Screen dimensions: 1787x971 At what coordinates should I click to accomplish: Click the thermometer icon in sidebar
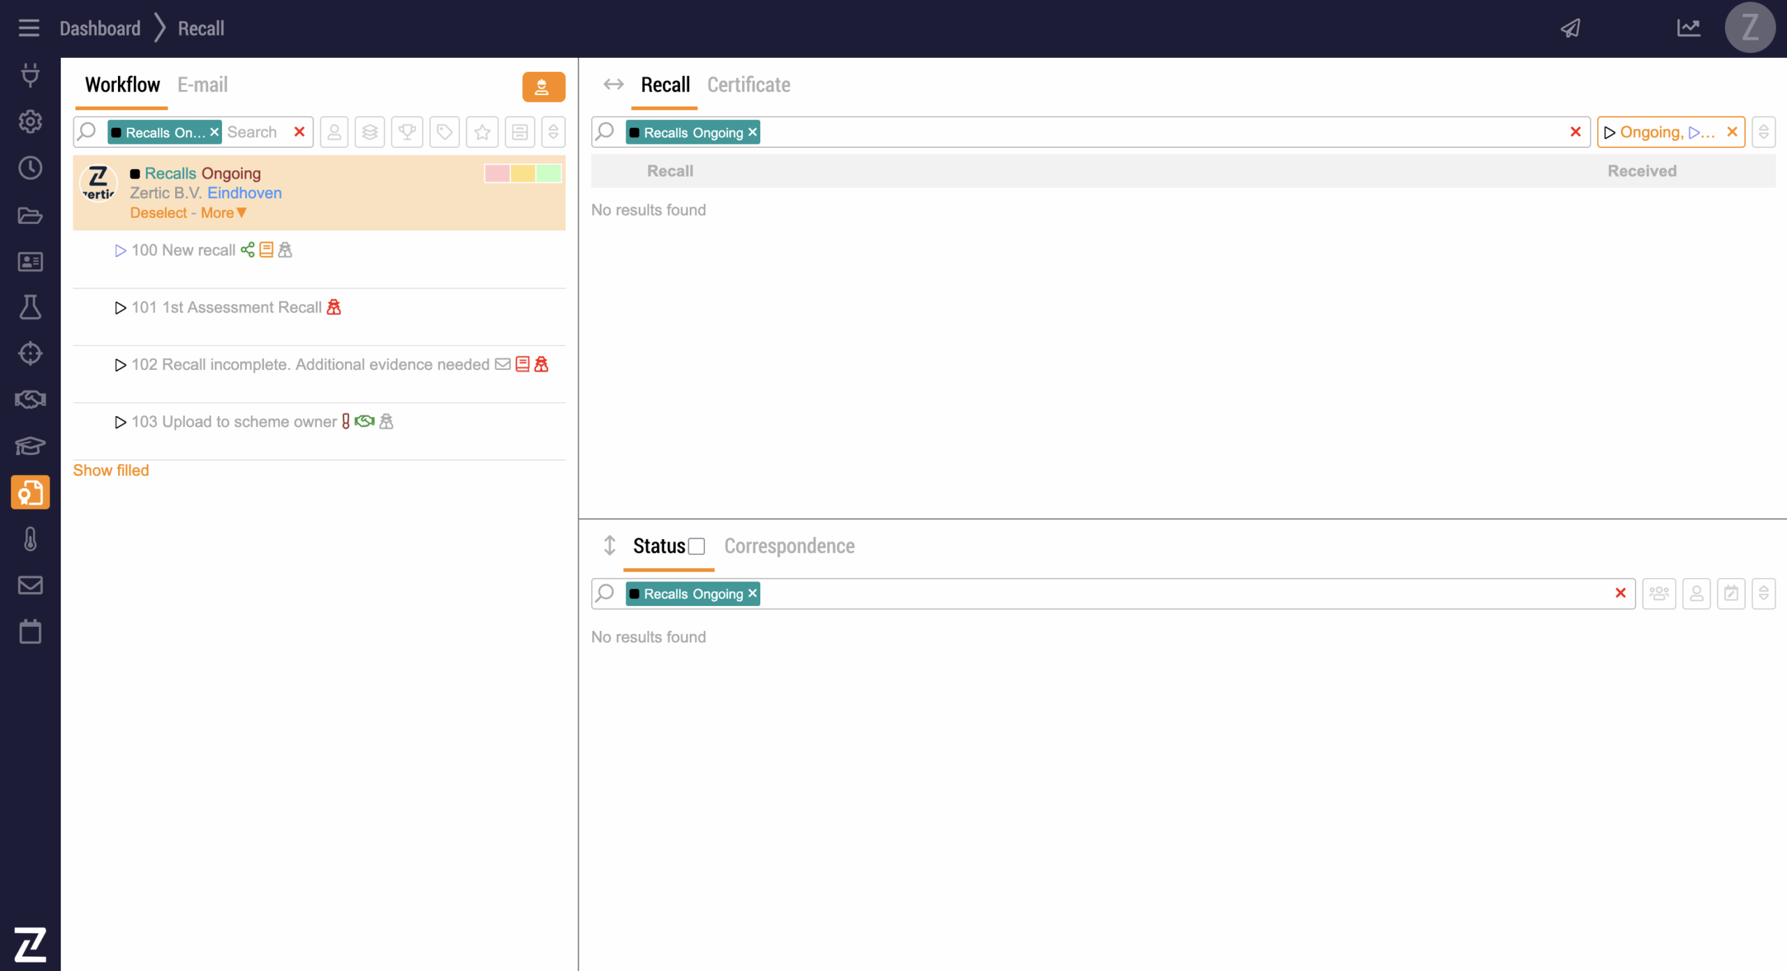pos(30,539)
